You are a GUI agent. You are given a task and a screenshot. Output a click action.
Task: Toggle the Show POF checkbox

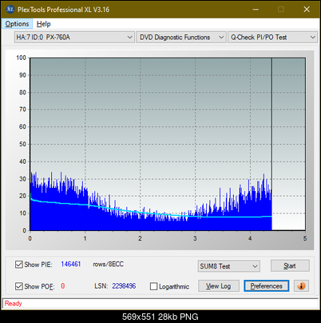click(x=19, y=286)
